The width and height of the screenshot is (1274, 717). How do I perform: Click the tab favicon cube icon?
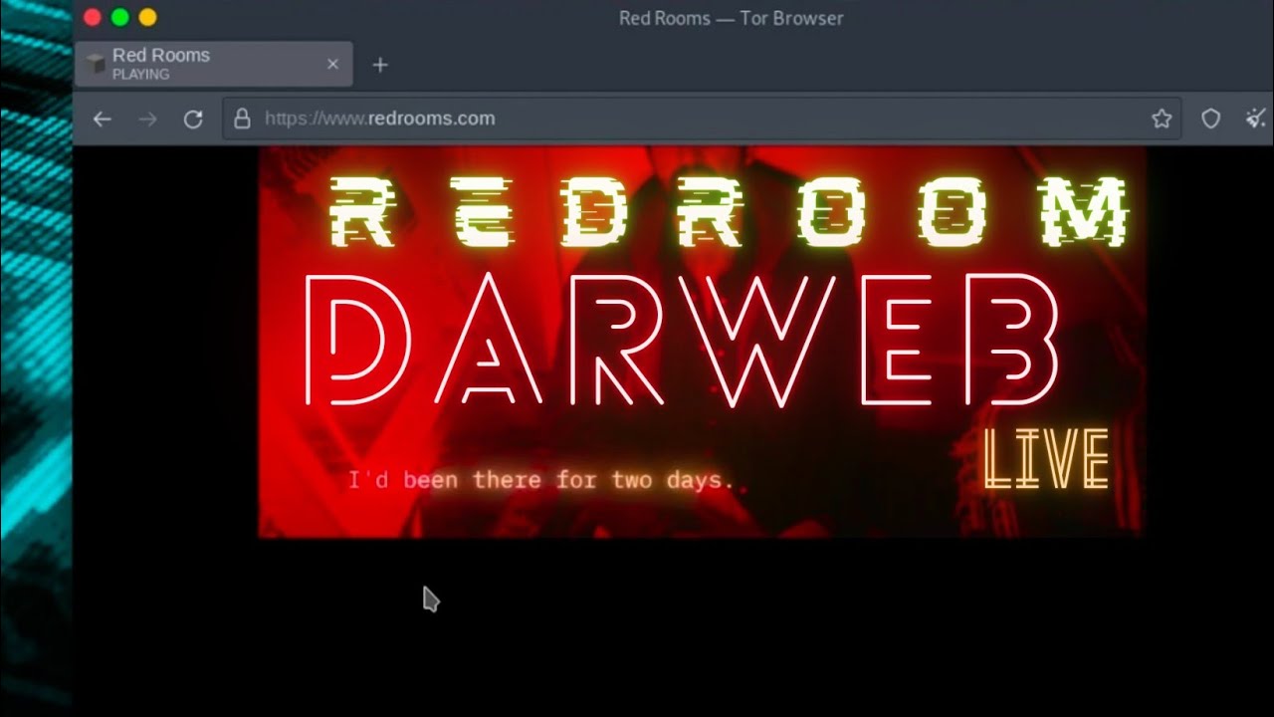coord(96,64)
